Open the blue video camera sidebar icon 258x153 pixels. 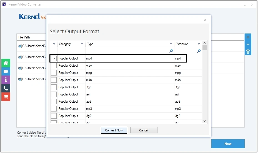(6, 71)
